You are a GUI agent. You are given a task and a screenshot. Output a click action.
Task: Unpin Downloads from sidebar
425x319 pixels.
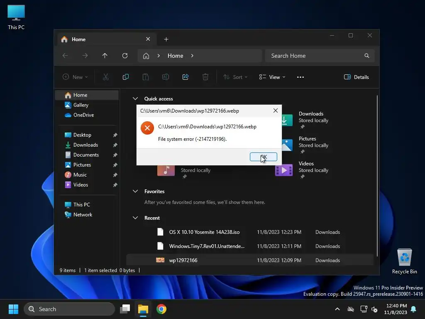(x=115, y=145)
